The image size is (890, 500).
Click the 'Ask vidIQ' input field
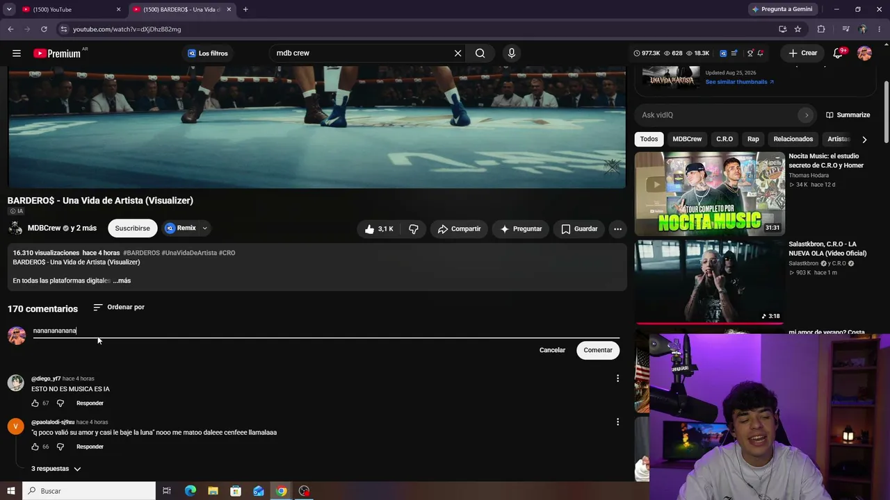click(x=727, y=115)
